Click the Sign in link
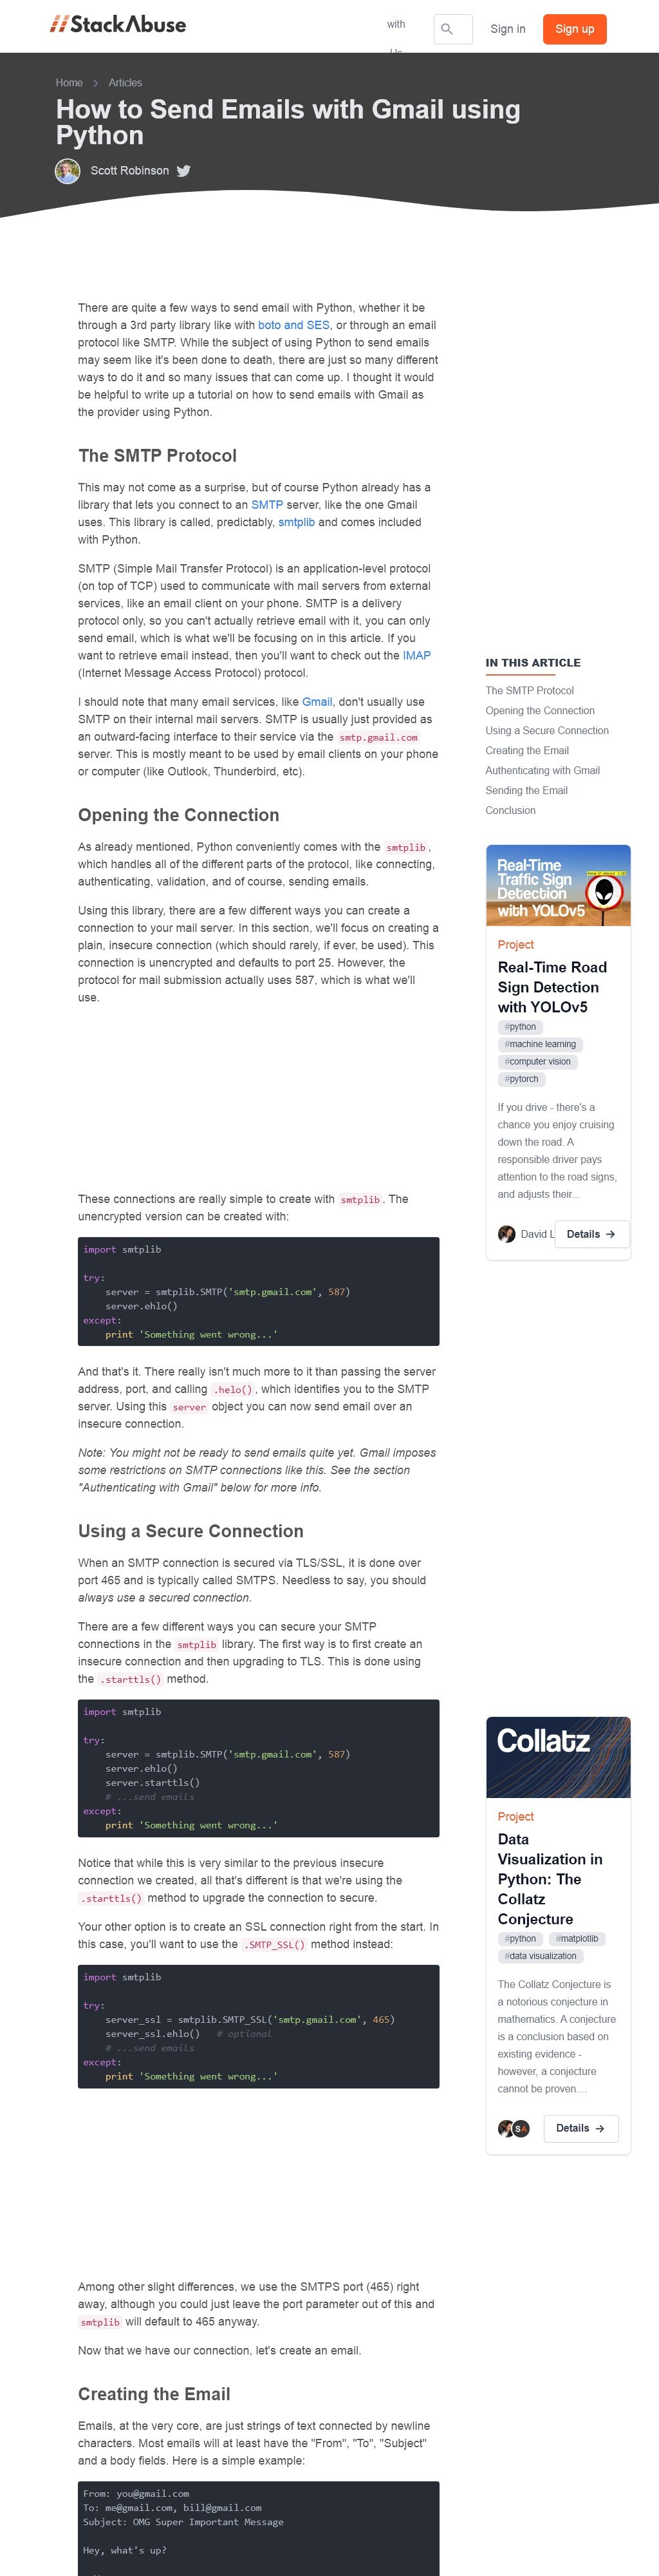The width and height of the screenshot is (659, 2576). tap(507, 29)
